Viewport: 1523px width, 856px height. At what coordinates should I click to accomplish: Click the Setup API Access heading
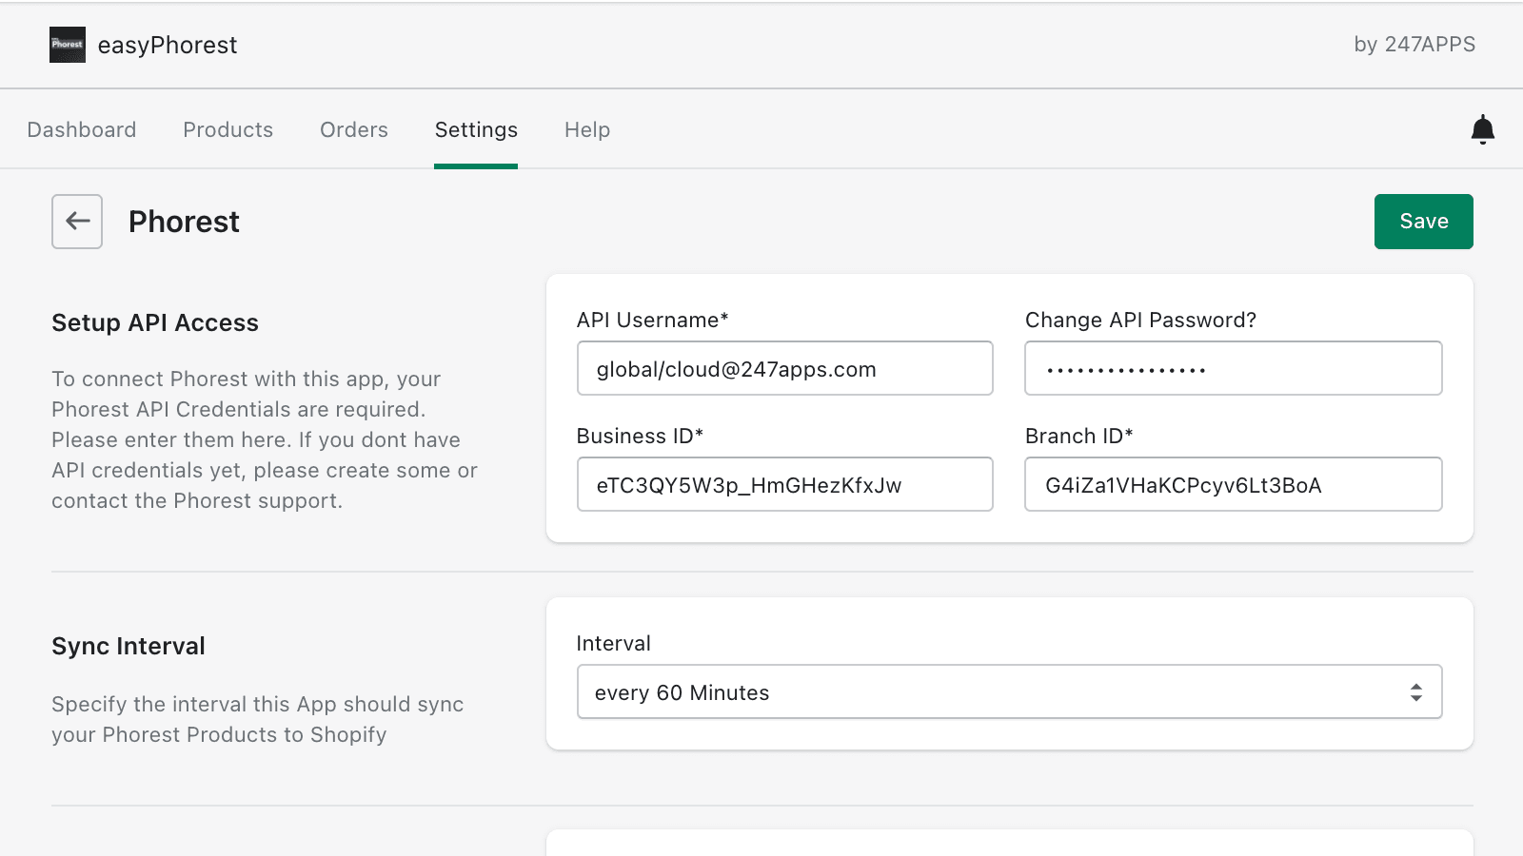pos(155,323)
